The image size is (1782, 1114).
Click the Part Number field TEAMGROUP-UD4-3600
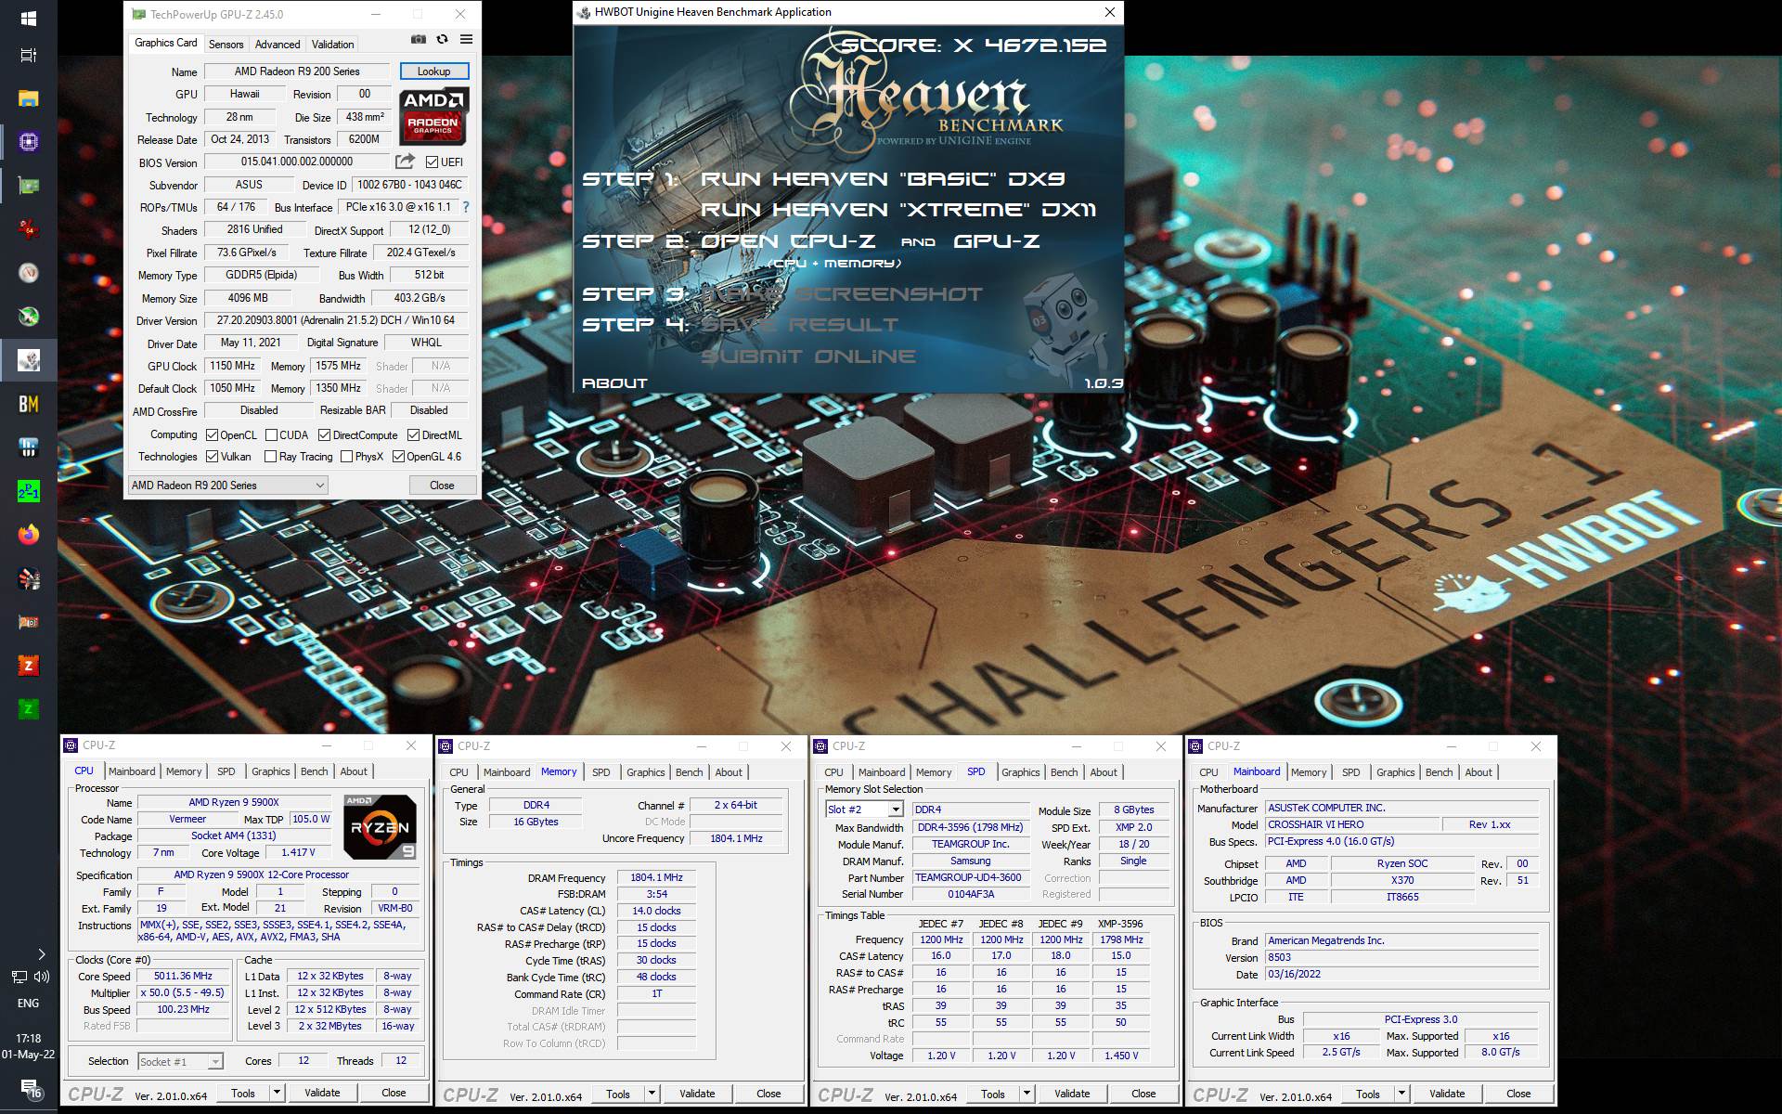(x=972, y=877)
